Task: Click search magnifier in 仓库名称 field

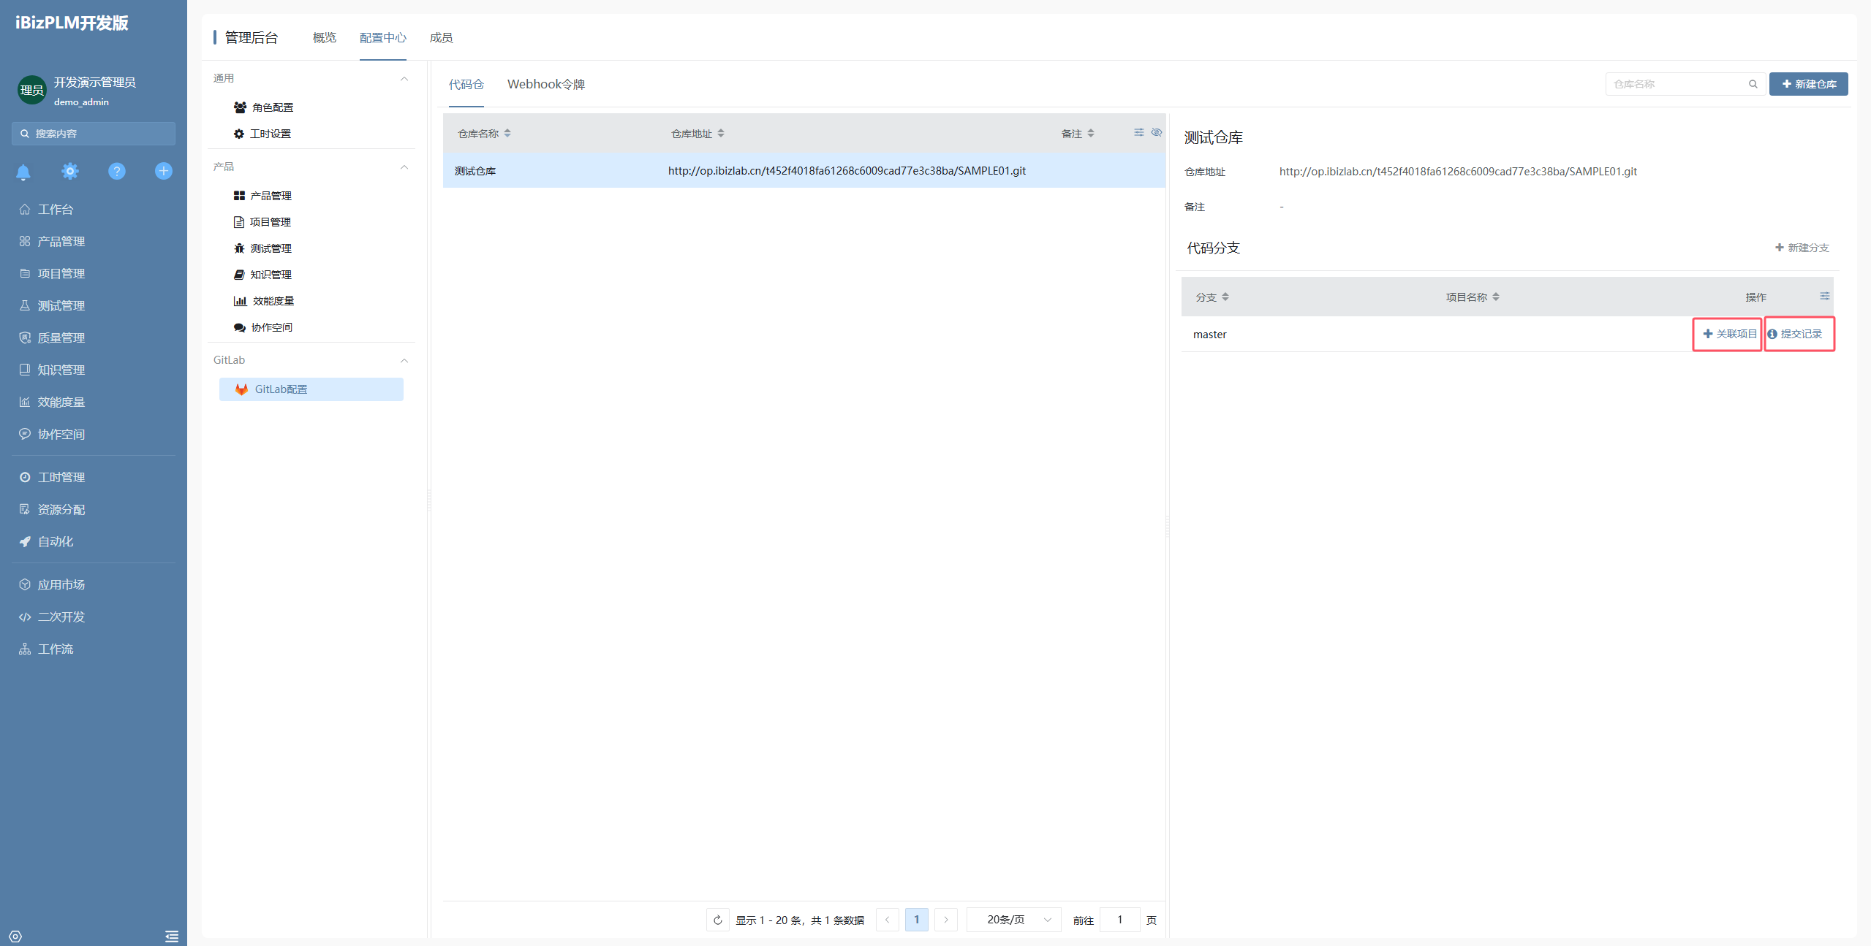Action: (x=1753, y=84)
